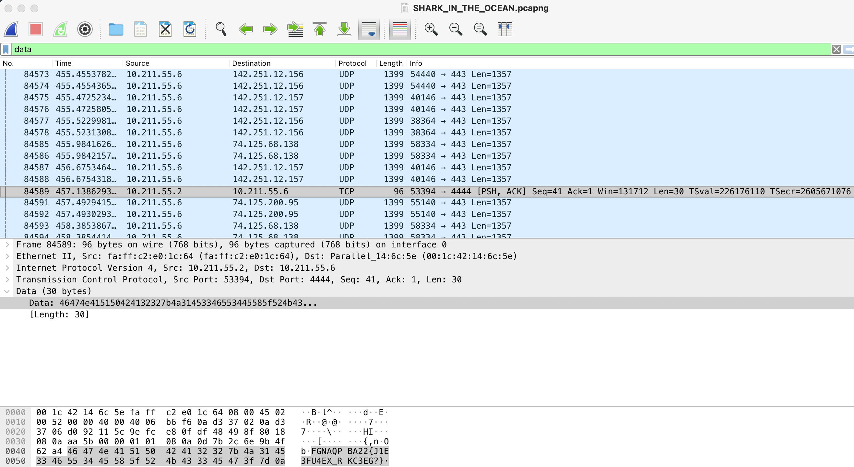
Task: Start capture with the shark fin icon
Action: 11,29
